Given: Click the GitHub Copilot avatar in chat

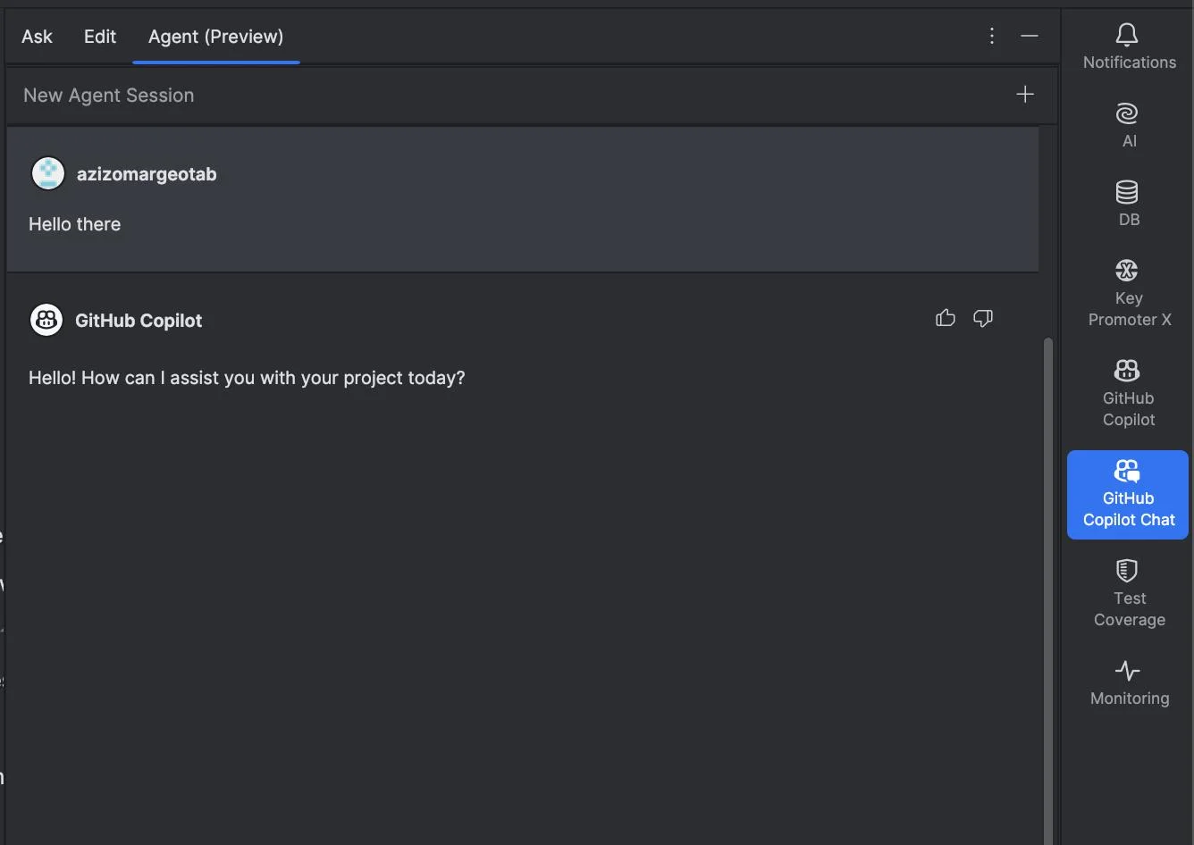Looking at the screenshot, I should tap(46, 320).
